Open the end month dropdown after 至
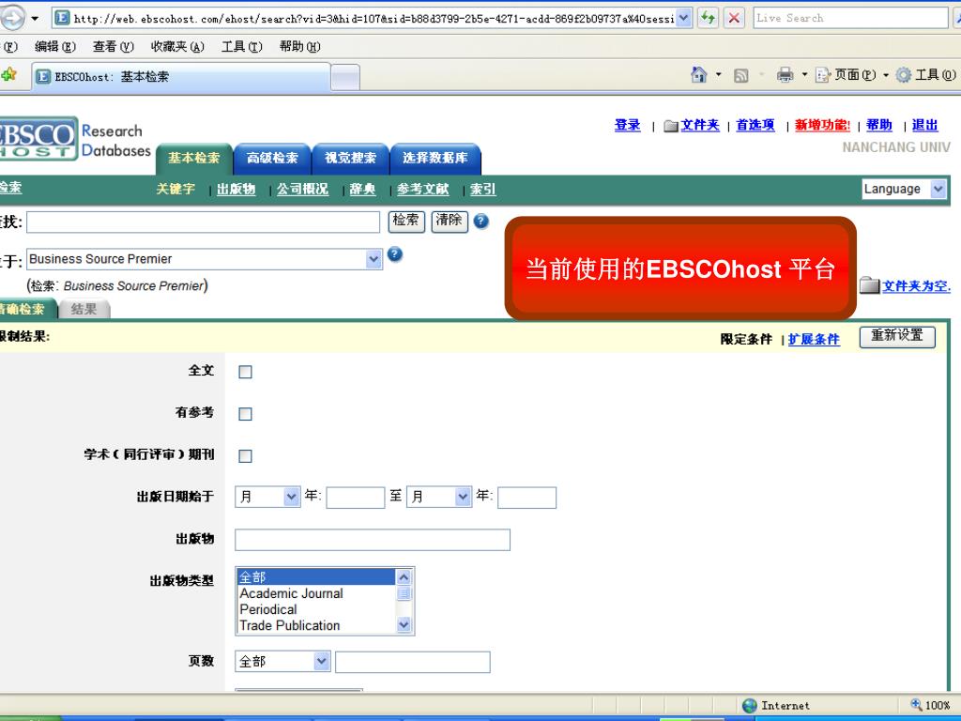961x721 pixels. [x=463, y=497]
